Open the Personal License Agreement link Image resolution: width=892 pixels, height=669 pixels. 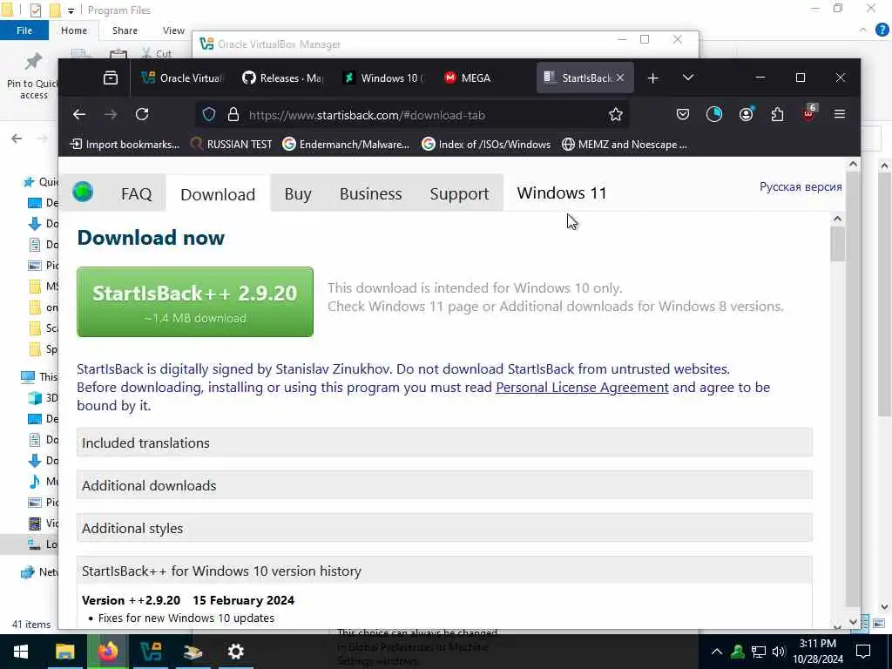582,388
